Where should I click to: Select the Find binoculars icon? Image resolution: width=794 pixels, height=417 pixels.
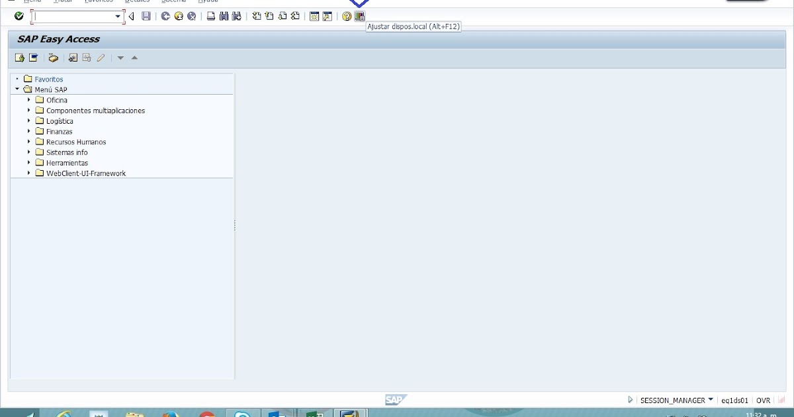pos(223,17)
